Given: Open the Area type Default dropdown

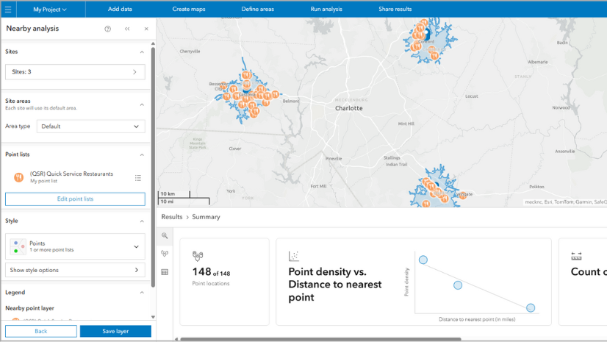Looking at the screenshot, I should 91,127.
